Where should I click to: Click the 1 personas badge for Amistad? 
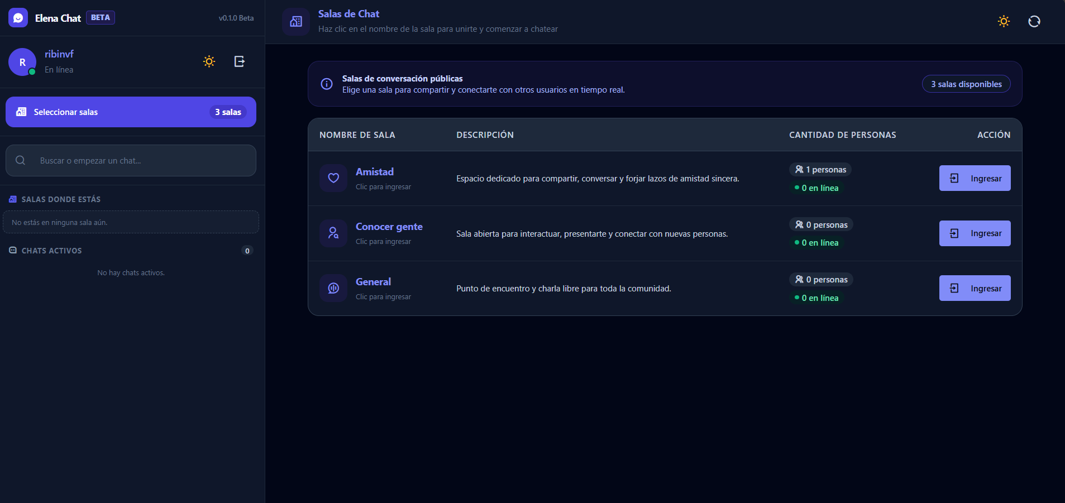tap(820, 170)
